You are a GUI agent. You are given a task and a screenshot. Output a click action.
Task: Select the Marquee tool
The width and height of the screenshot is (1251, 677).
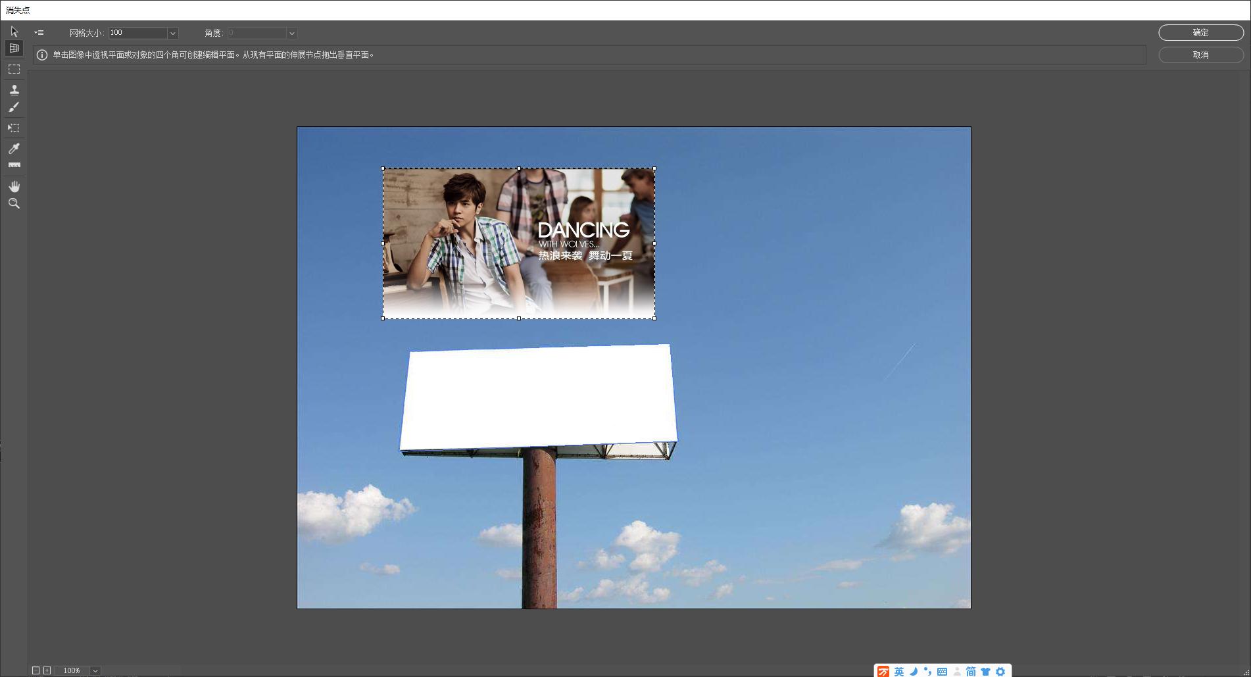tap(13, 69)
